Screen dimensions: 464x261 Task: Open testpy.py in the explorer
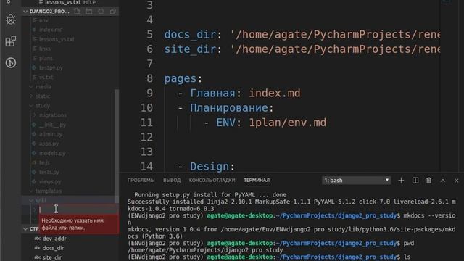pos(51,67)
